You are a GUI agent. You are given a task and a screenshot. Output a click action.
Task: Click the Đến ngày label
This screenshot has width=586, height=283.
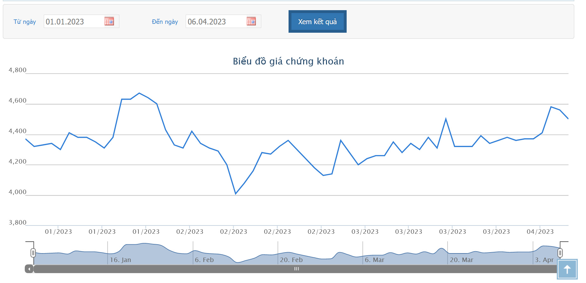[x=165, y=22]
